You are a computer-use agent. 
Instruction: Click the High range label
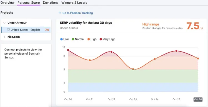pyautogui.click(x=151, y=24)
